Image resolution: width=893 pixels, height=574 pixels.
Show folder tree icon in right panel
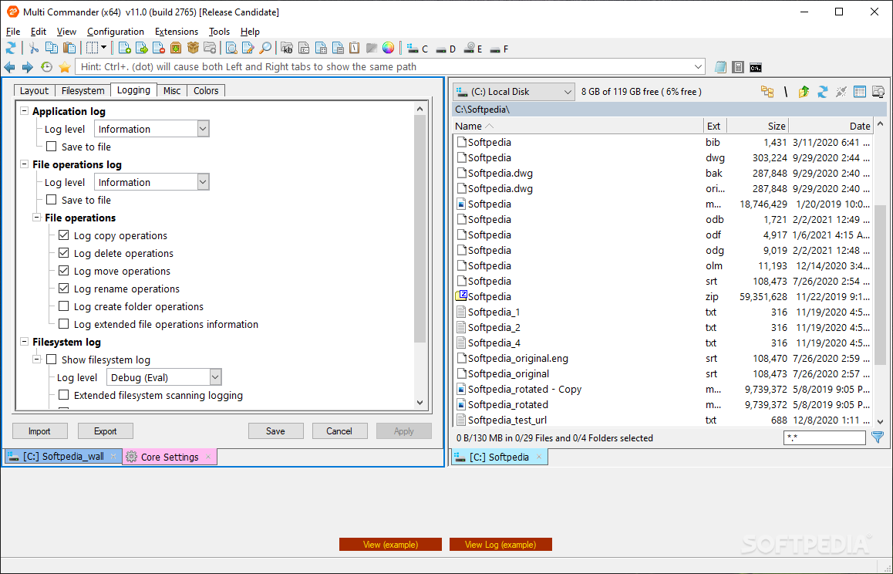[768, 92]
